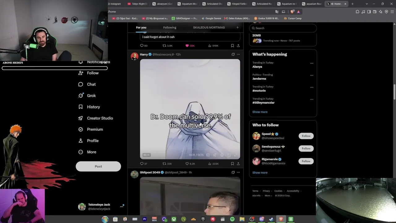This screenshot has height=223, width=396.
Task: Open more options for Jandarma trend
Action: click(312, 75)
